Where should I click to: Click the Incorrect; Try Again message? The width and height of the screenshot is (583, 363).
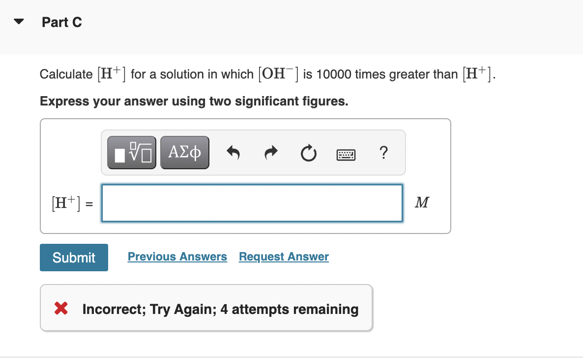click(220, 309)
